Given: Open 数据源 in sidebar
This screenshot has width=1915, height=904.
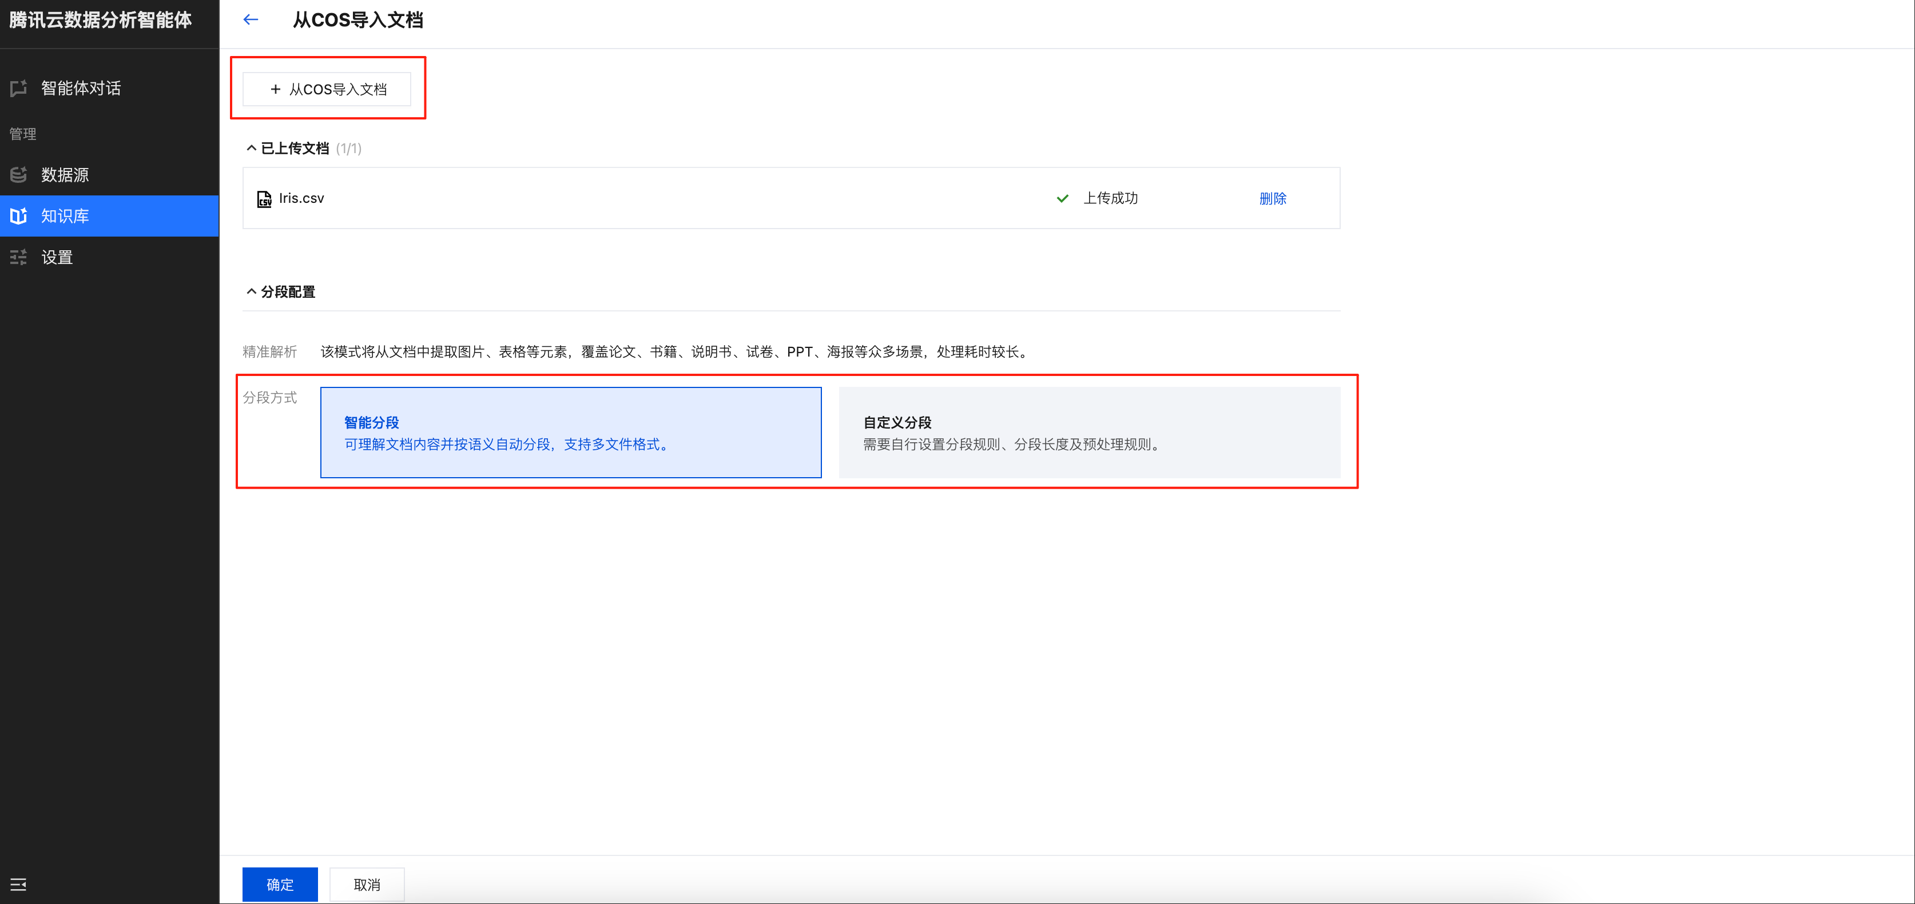Looking at the screenshot, I should tap(109, 174).
